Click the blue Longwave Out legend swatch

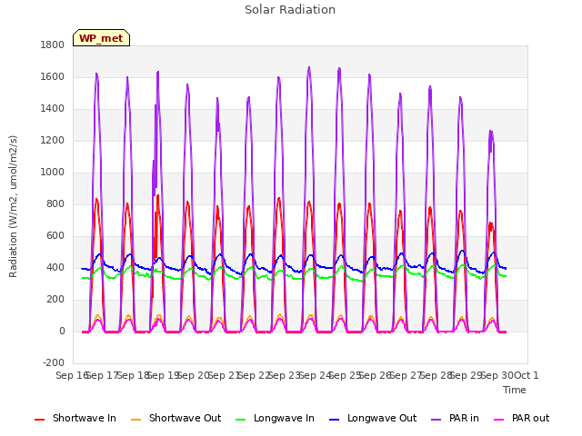click(335, 420)
